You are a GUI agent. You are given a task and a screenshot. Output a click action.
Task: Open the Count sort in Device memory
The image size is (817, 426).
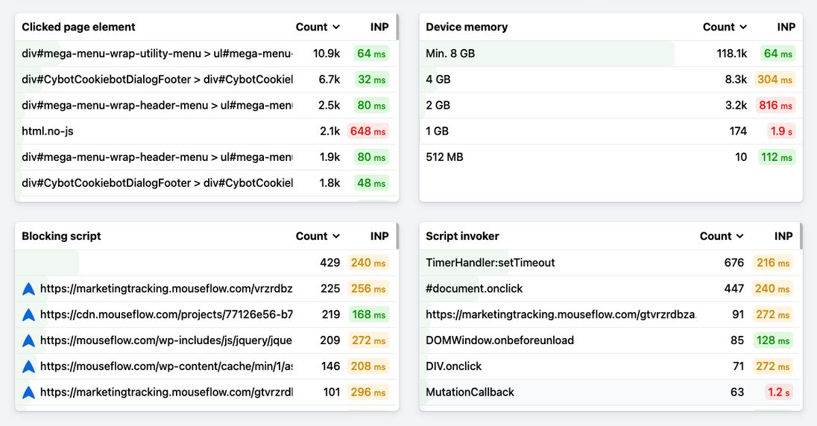[725, 27]
